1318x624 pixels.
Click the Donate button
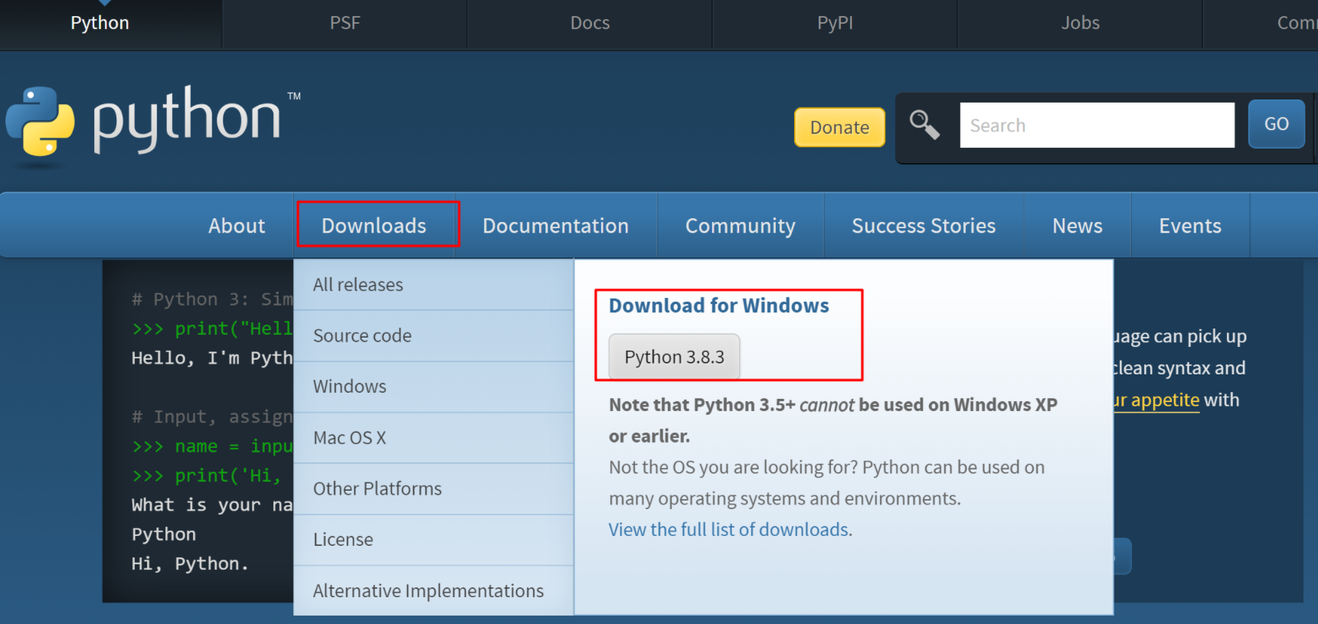(x=839, y=127)
